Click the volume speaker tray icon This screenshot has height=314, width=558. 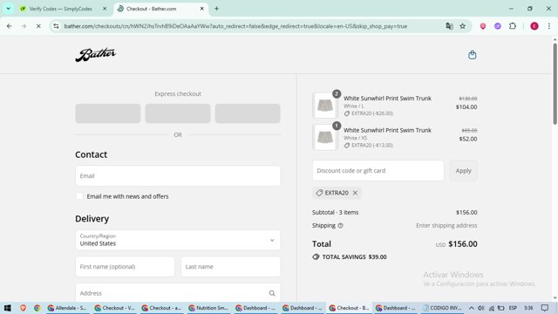pos(480,308)
